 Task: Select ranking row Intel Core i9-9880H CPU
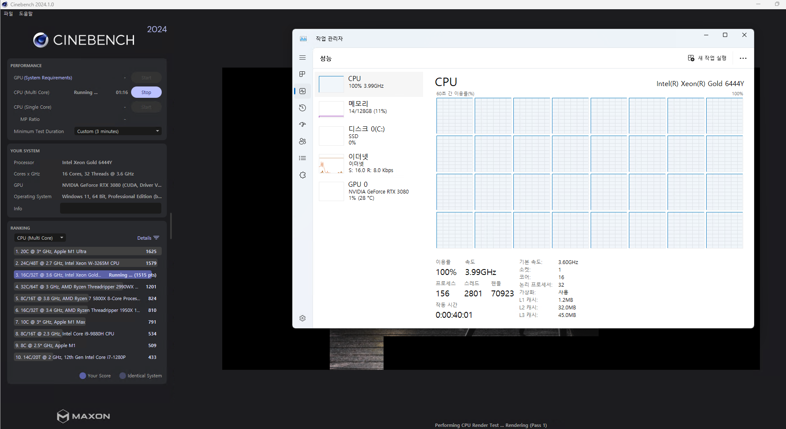[87, 334]
